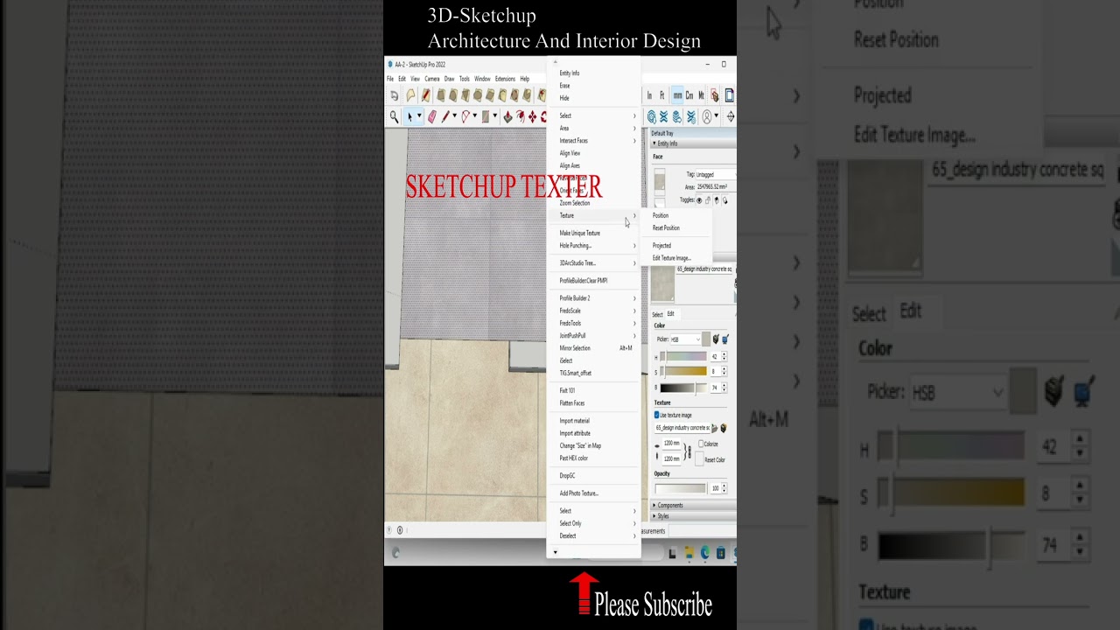
Task: Activate the Select arrow tool
Action: [409, 116]
